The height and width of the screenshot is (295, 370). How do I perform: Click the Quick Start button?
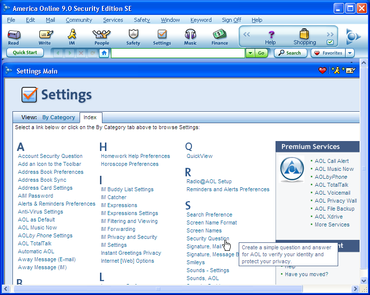(x=25, y=53)
